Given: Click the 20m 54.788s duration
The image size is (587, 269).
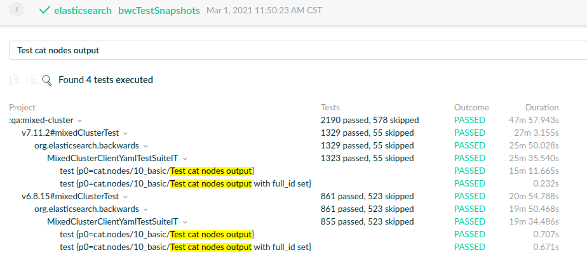Looking at the screenshot, I should point(534,197).
